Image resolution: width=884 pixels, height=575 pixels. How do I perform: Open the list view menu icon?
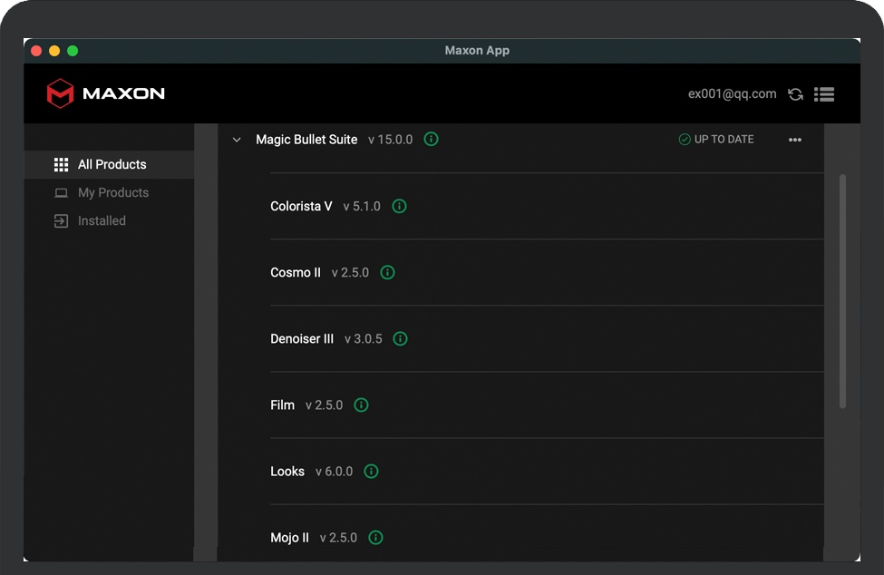823,94
